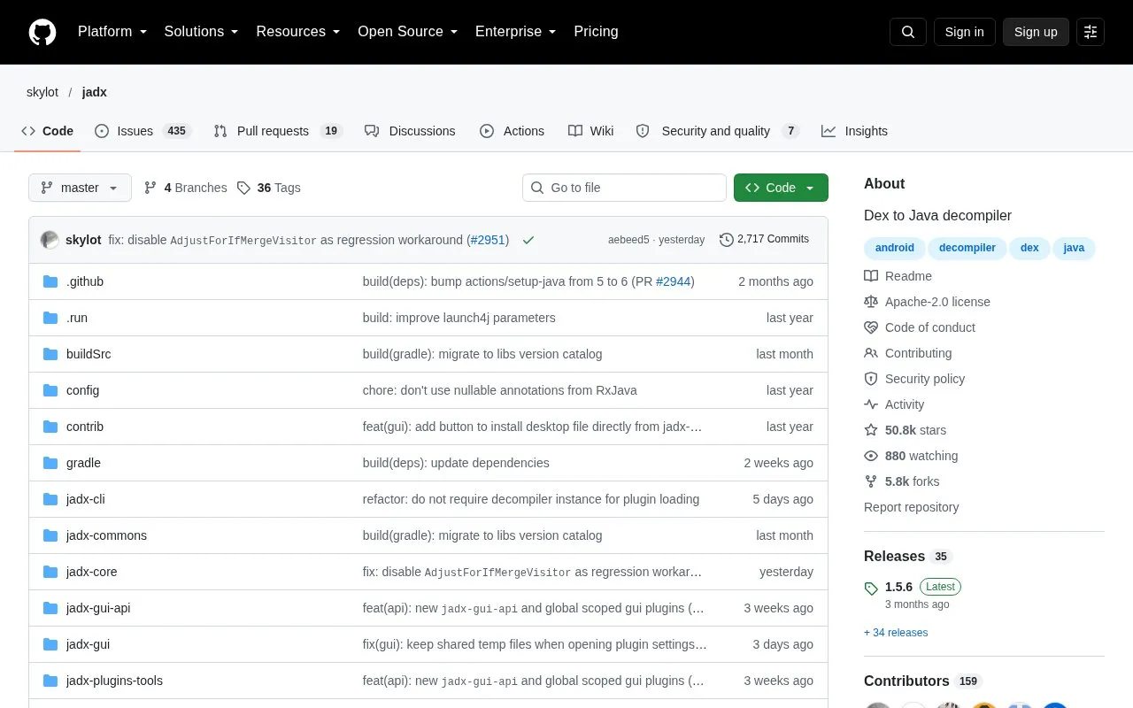Open the green Code dropdown button
Viewport: 1133px width, 708px height.
[x=781, y=188]
